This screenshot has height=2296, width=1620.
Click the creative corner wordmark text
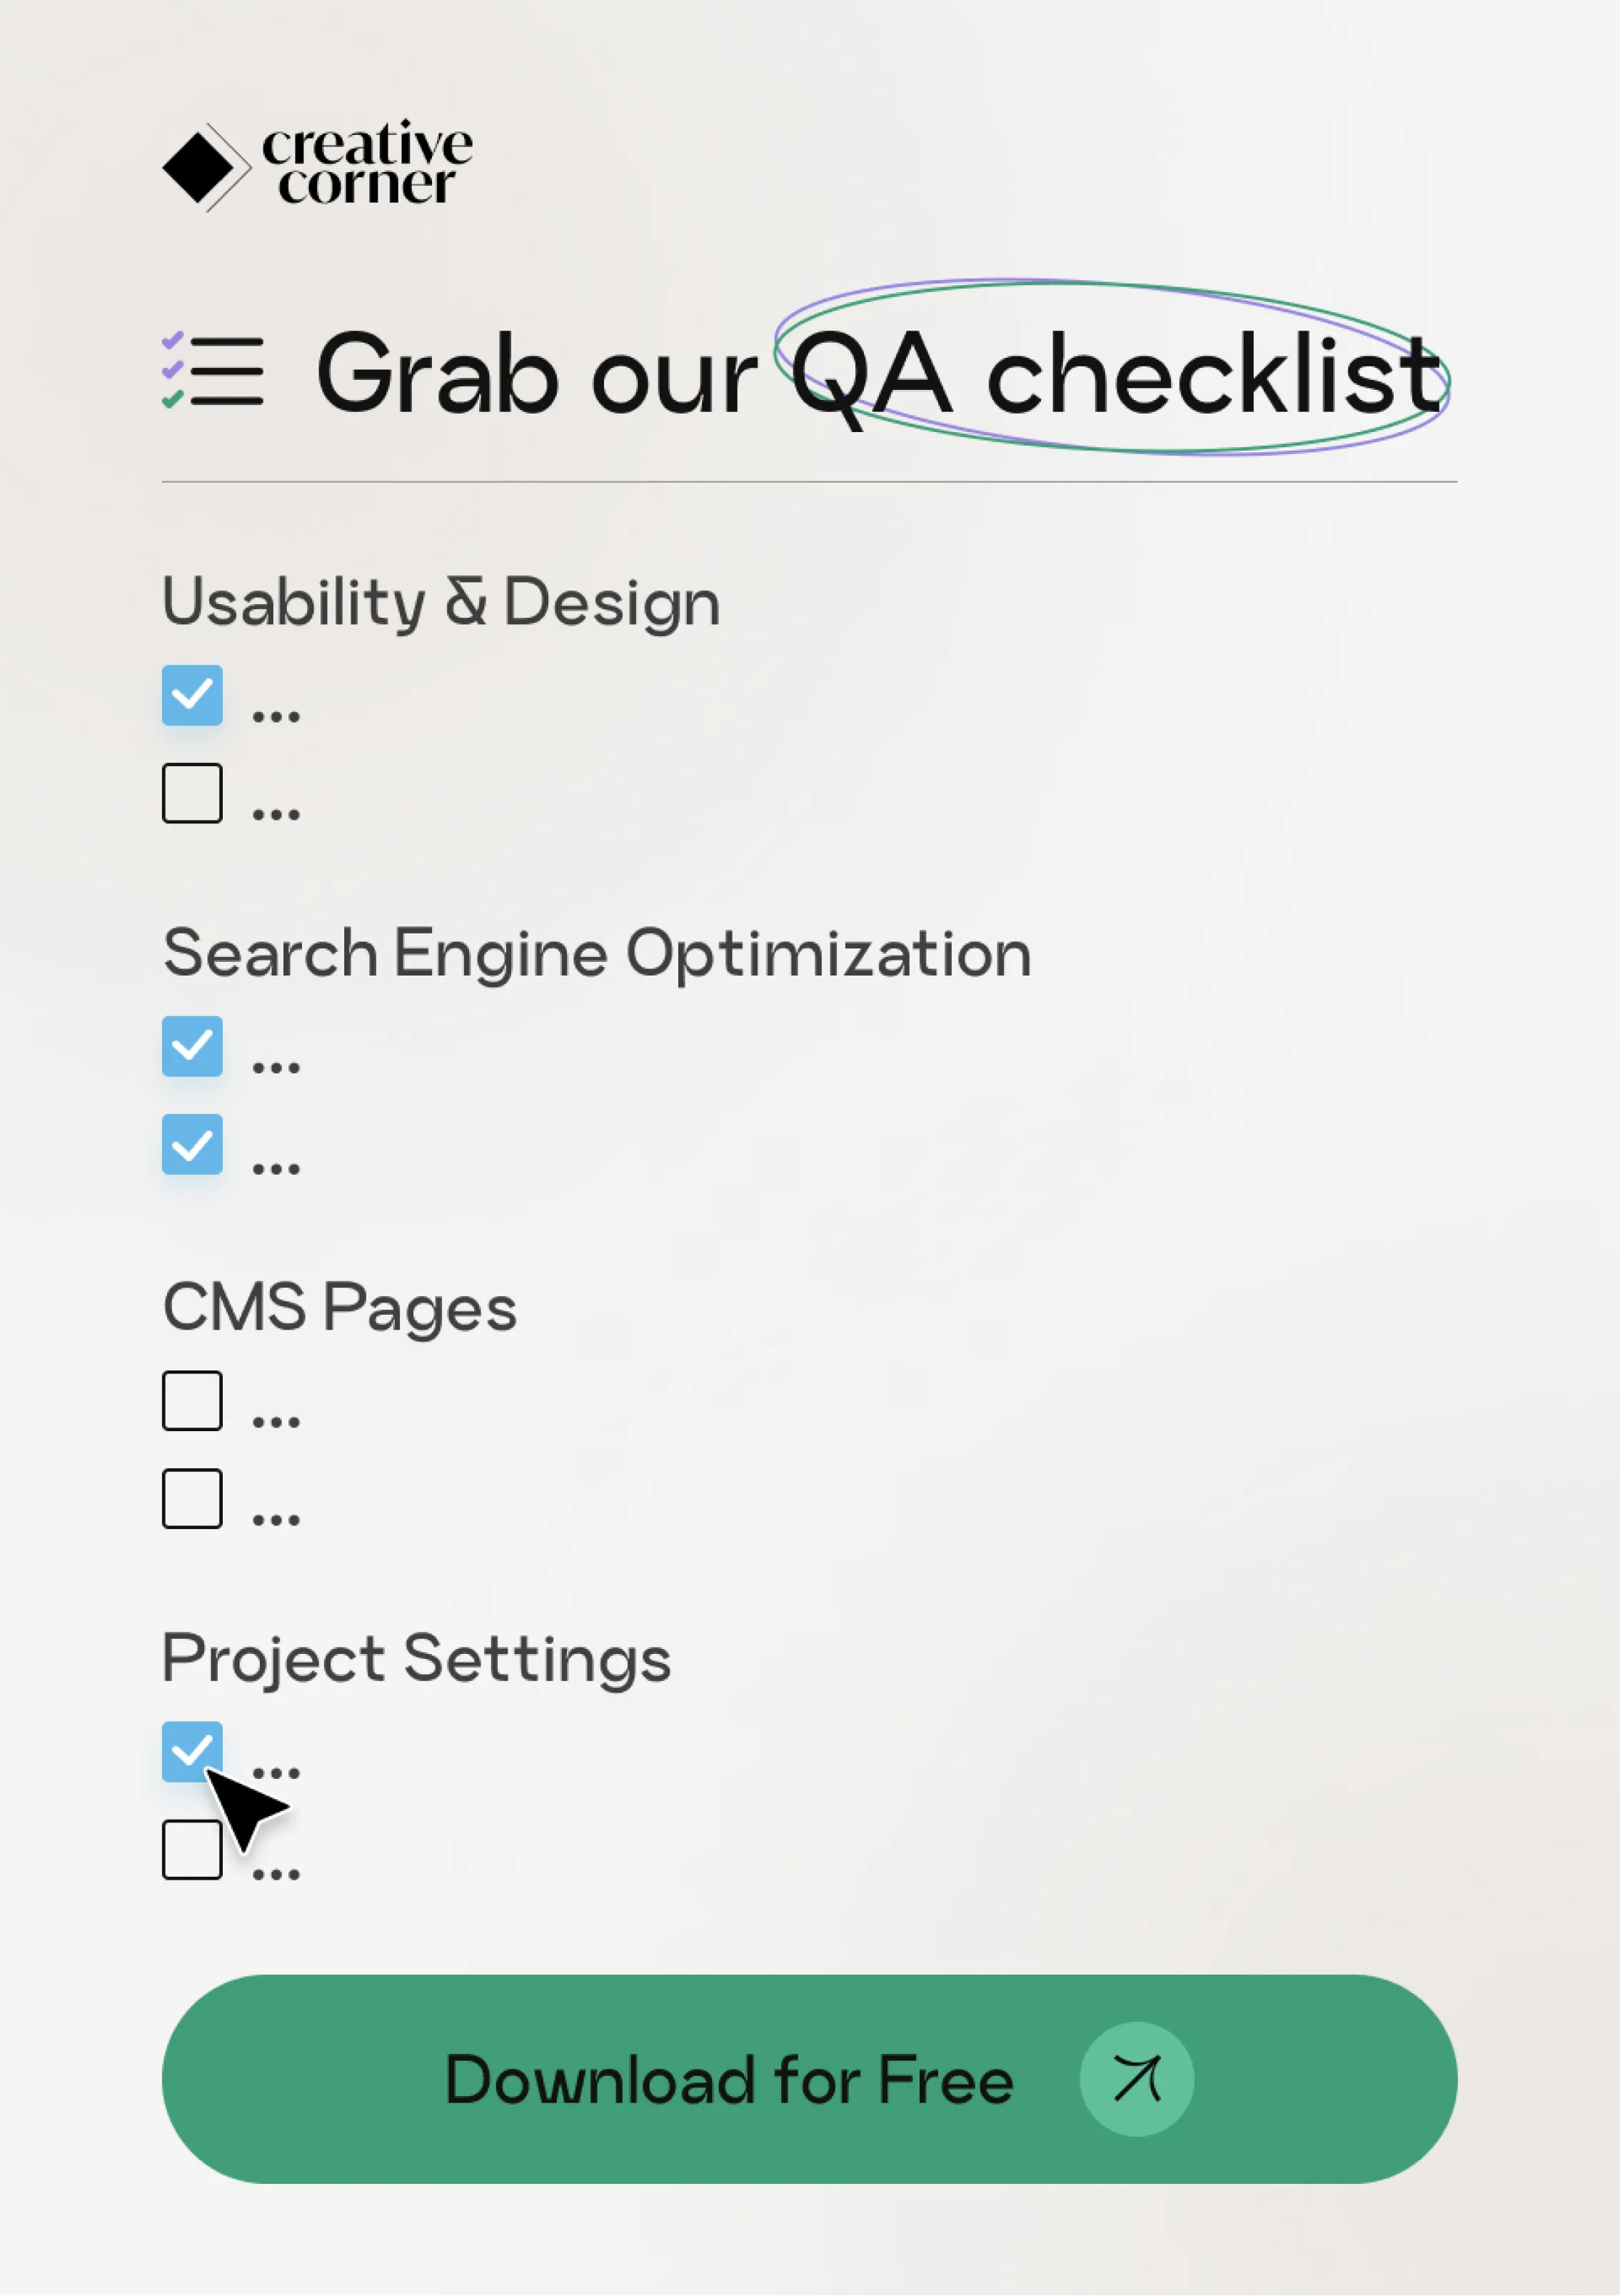pos(367,162)
